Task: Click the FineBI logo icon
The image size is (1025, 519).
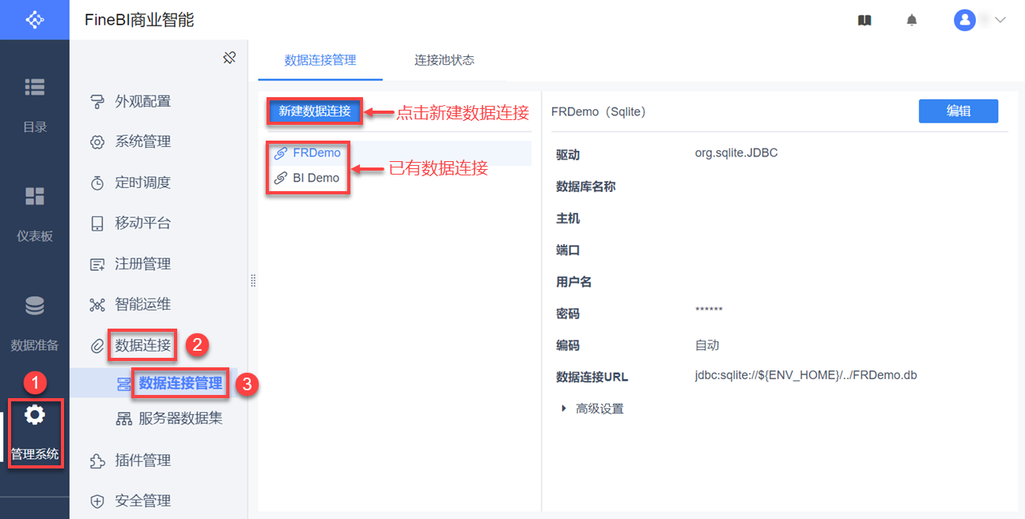Action: click(x=35, y=19)
